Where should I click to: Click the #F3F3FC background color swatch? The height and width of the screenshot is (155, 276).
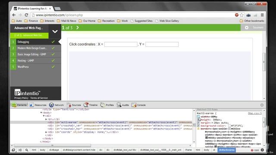click(x=229, y=126)
